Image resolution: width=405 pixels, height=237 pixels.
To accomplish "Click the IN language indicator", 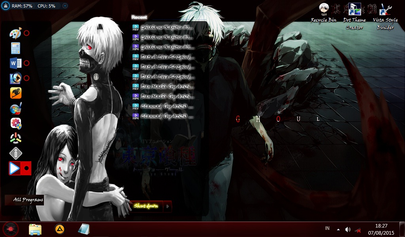I will click(327, 228).
